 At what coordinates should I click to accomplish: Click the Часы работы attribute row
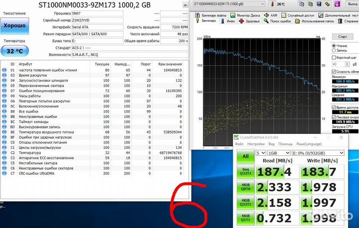[x=94, y=96]
